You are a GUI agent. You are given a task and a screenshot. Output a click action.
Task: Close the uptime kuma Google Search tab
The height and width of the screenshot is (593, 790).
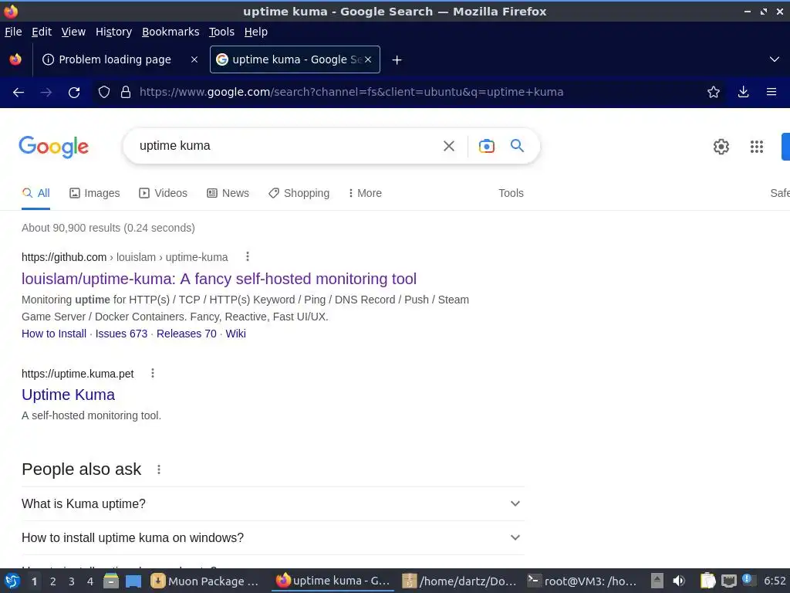pyautogui.click(x=368, y=59)
